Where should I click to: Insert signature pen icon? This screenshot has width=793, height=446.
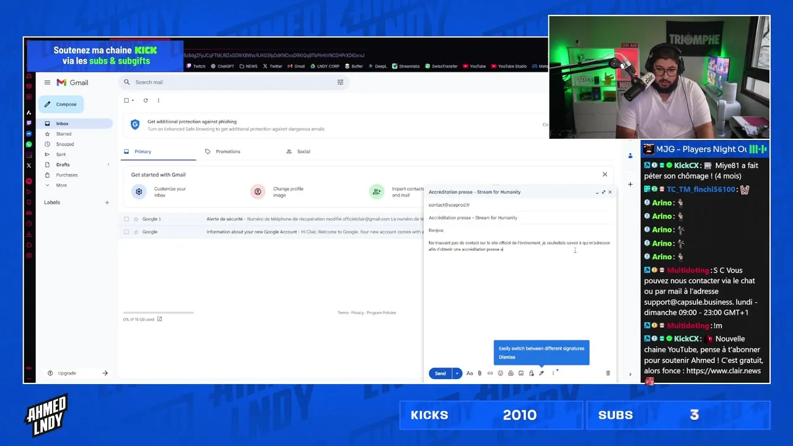click(x=541, y=374)
